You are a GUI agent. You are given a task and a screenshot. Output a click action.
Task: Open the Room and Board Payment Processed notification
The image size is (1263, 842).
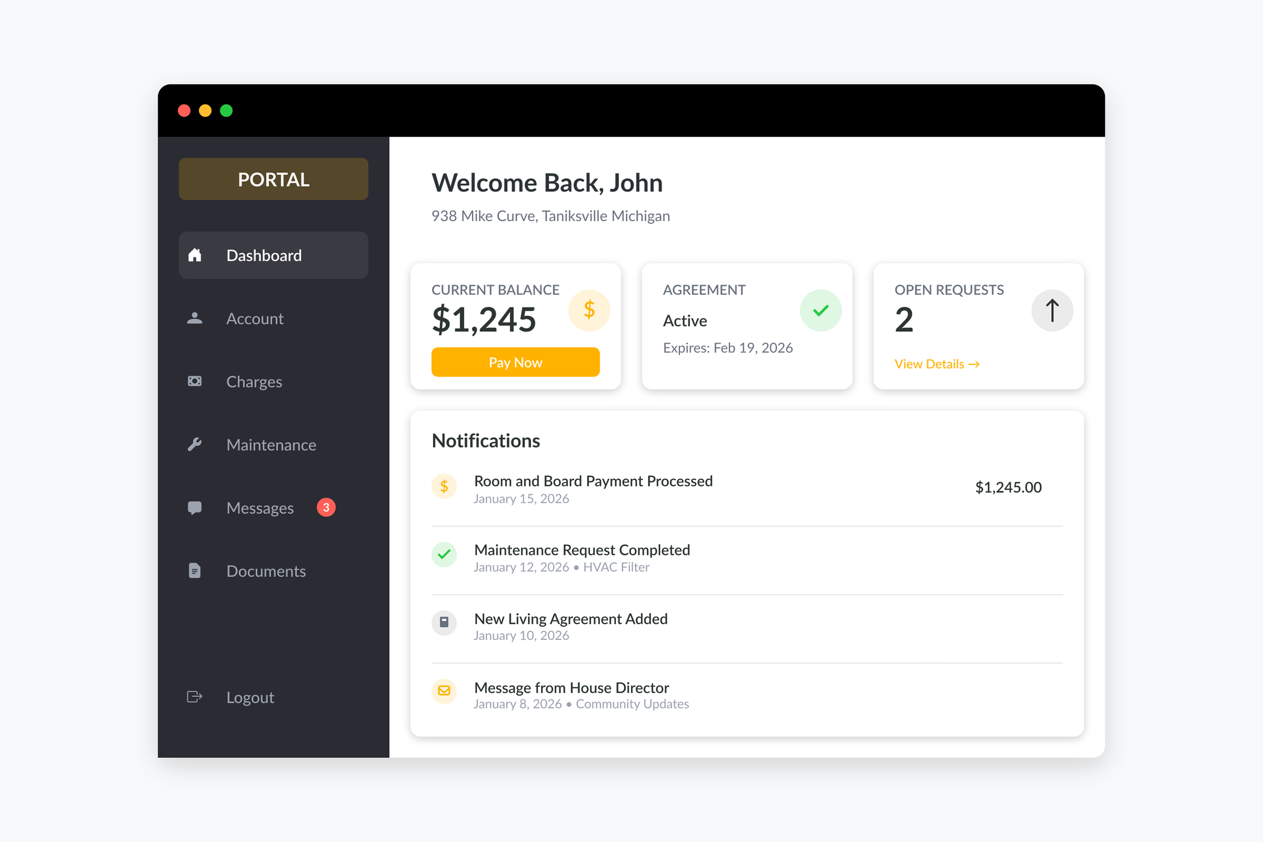click(593, 482)
